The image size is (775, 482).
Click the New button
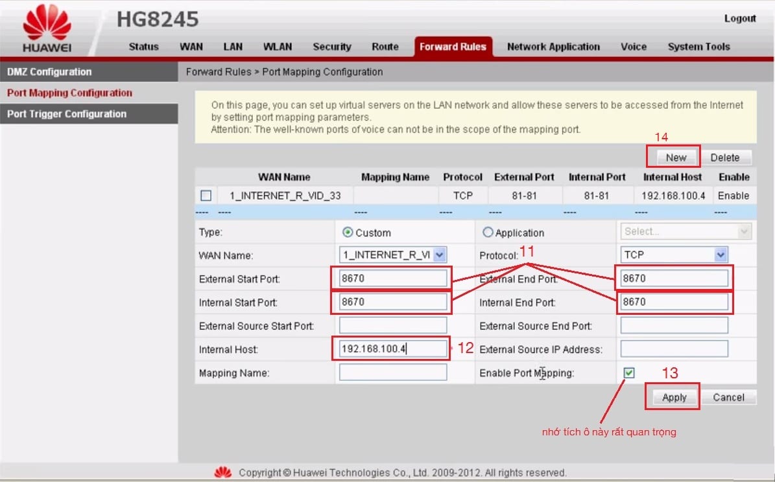tap(675, 157)
